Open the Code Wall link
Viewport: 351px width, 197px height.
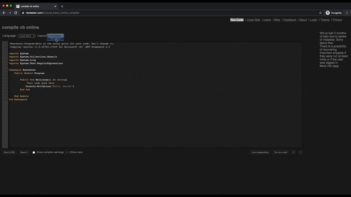pyautogui.click(x=253, y=20)
